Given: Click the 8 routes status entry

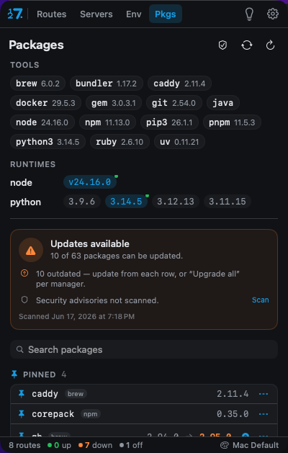Looking at the screenshot, I should [24, 445].
